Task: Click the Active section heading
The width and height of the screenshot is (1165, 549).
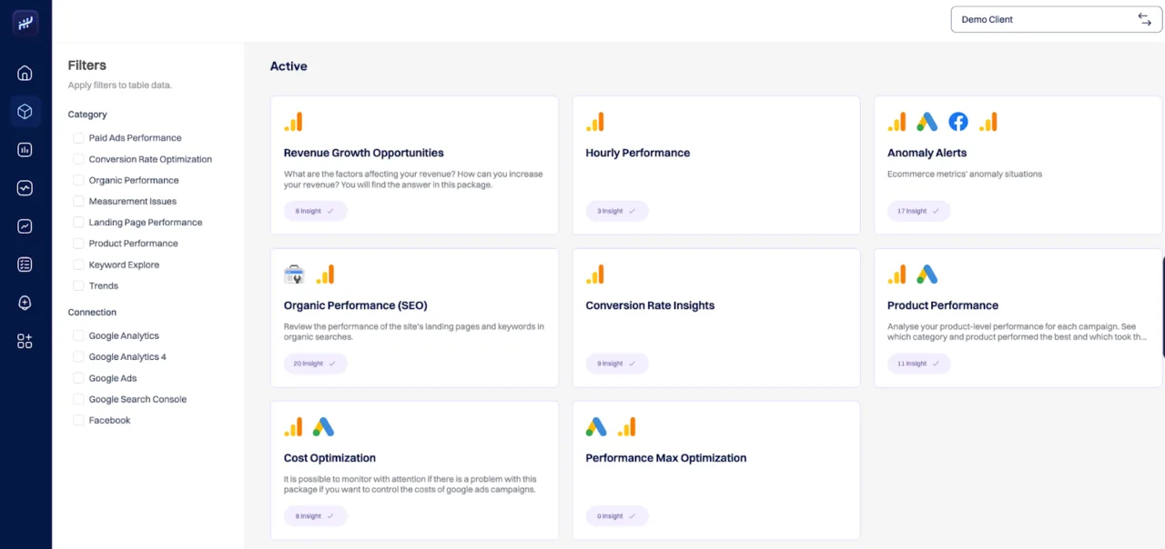Action: (289, 66)
